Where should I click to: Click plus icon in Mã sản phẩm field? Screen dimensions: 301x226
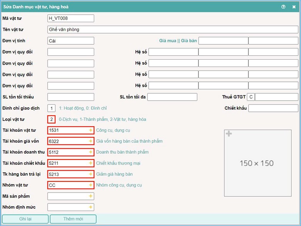click(x=91, y=196)
